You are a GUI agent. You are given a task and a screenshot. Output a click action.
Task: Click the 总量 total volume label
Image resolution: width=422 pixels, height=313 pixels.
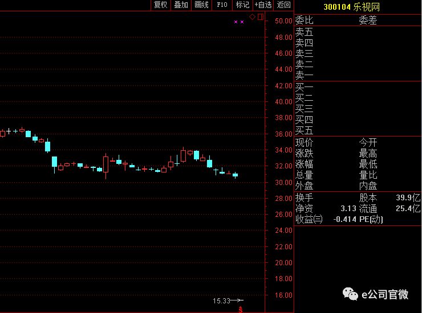point(304,175)
